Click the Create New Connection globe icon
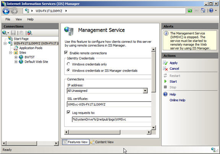The height and width of the screenshot is (154, 220). click(5, 33)
